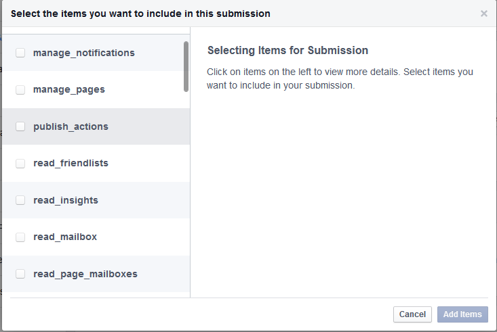Check the manage_notifications checkbox
The height and width of the screenshot is (332, 497).
(x=20, y=53)
